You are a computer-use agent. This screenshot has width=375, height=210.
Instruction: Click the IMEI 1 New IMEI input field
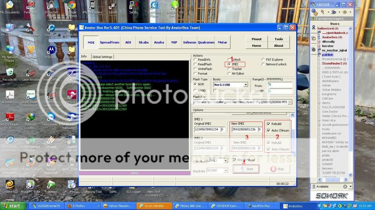244,129
